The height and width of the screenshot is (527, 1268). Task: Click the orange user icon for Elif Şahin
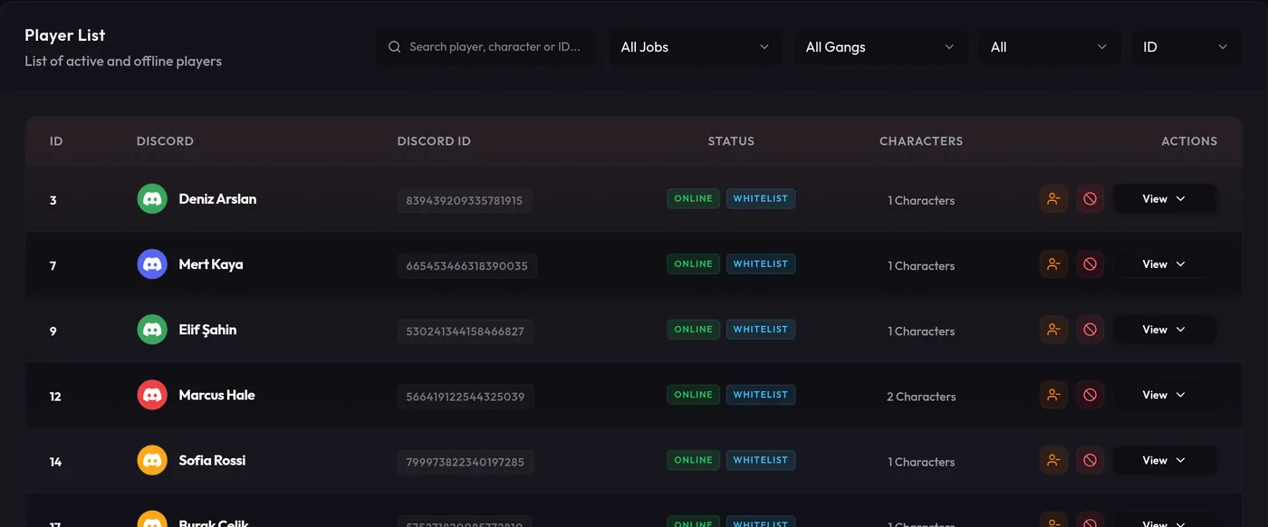1053,330
